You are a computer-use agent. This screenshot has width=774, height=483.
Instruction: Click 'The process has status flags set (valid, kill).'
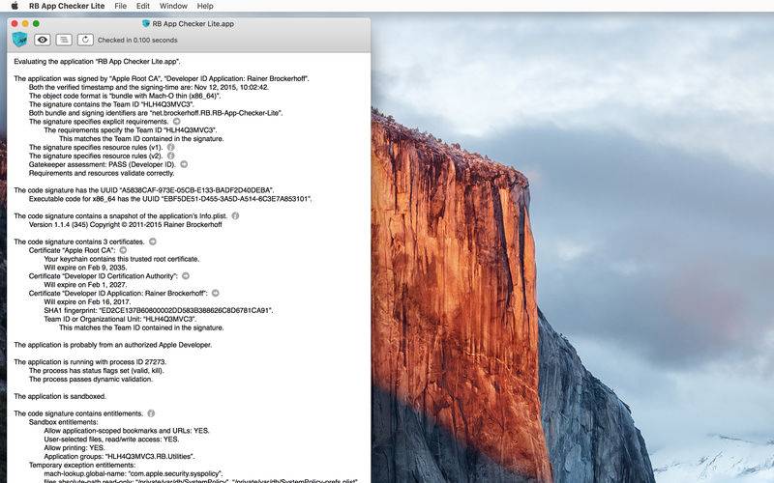point(97,370)
